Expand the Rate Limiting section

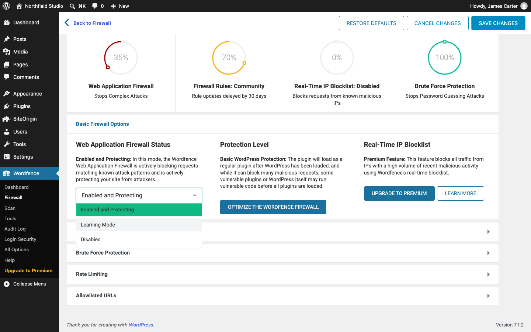click(283, 274)
